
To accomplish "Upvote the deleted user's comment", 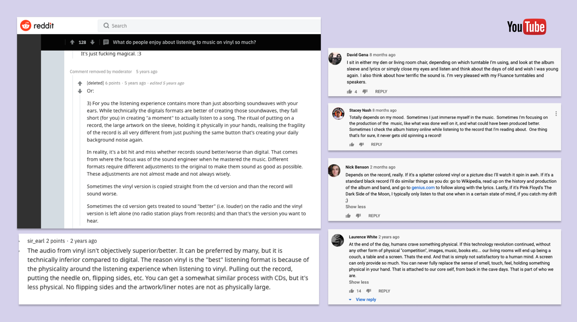I will click(x=80, y=83).
